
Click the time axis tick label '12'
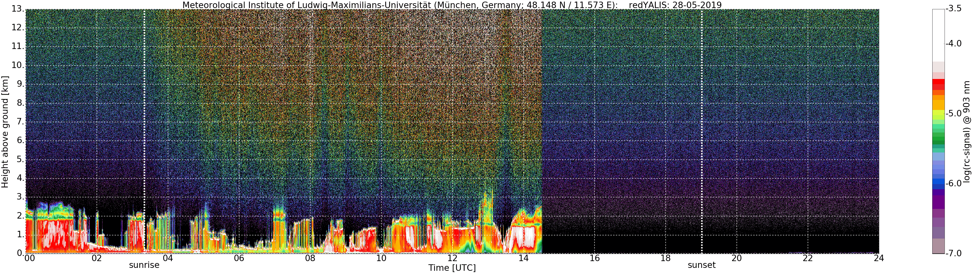tap(452, 258)
